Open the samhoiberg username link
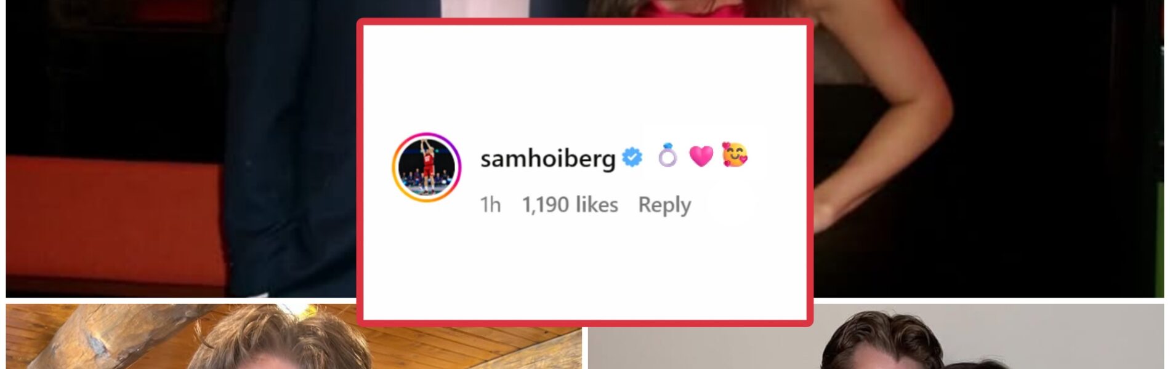Viewport: 1170px width, 369px height. pyautogui.click(x=547, y=159)
